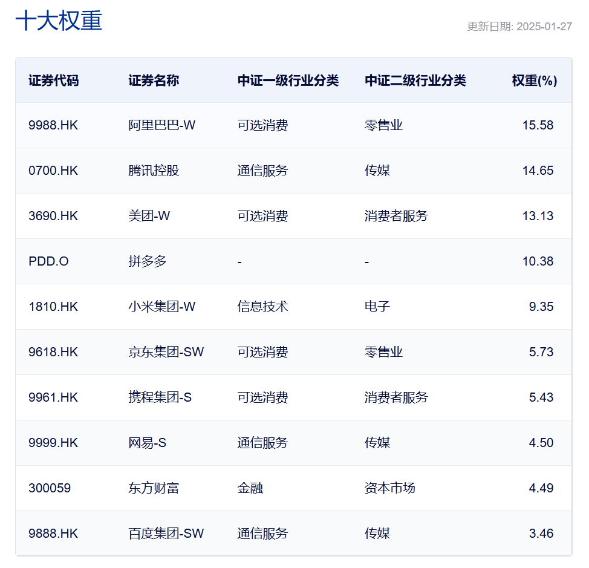Click 传媒 in the 腾讯控股 row
Viewport: 589px width, 568px height.
377,171
